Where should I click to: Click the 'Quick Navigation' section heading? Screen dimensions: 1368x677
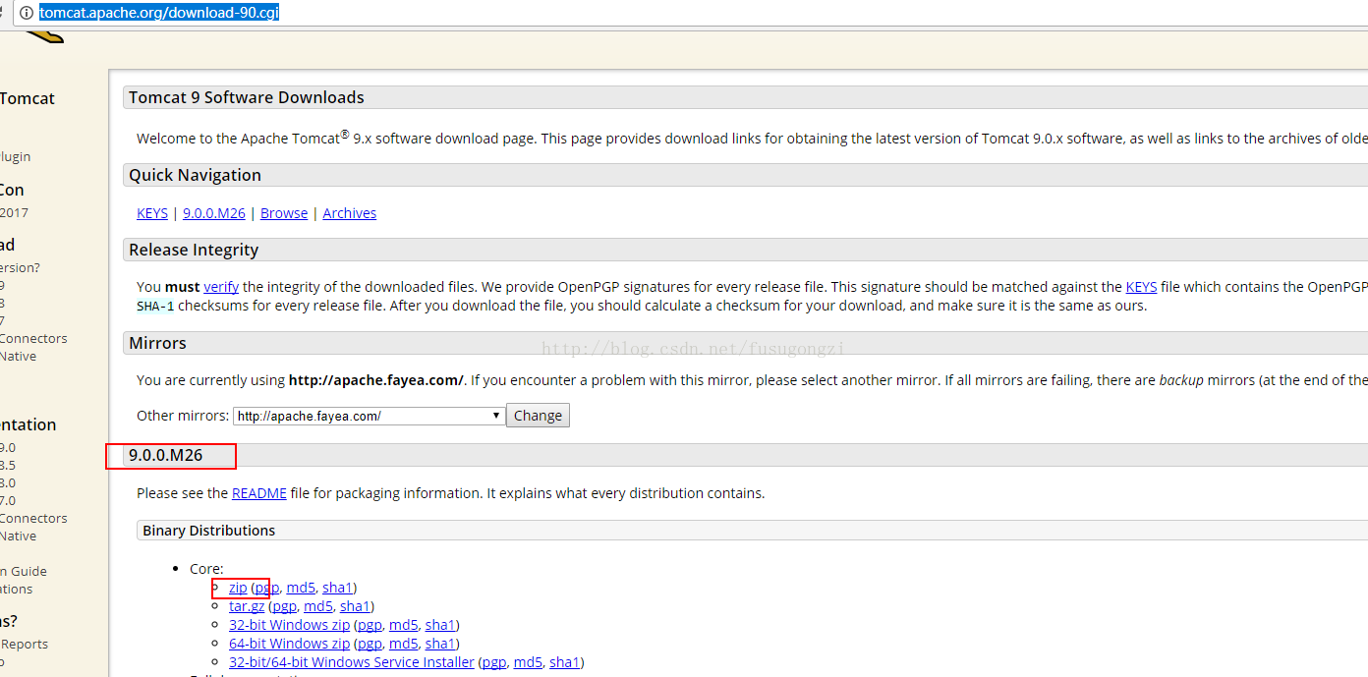click(x=195, y=175)
